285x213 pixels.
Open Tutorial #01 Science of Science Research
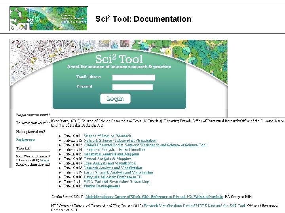[x=107, y=136]
